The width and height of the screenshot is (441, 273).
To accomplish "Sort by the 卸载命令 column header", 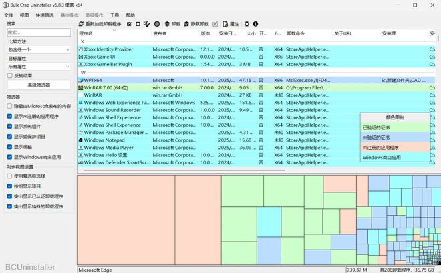I will (308, 33).
